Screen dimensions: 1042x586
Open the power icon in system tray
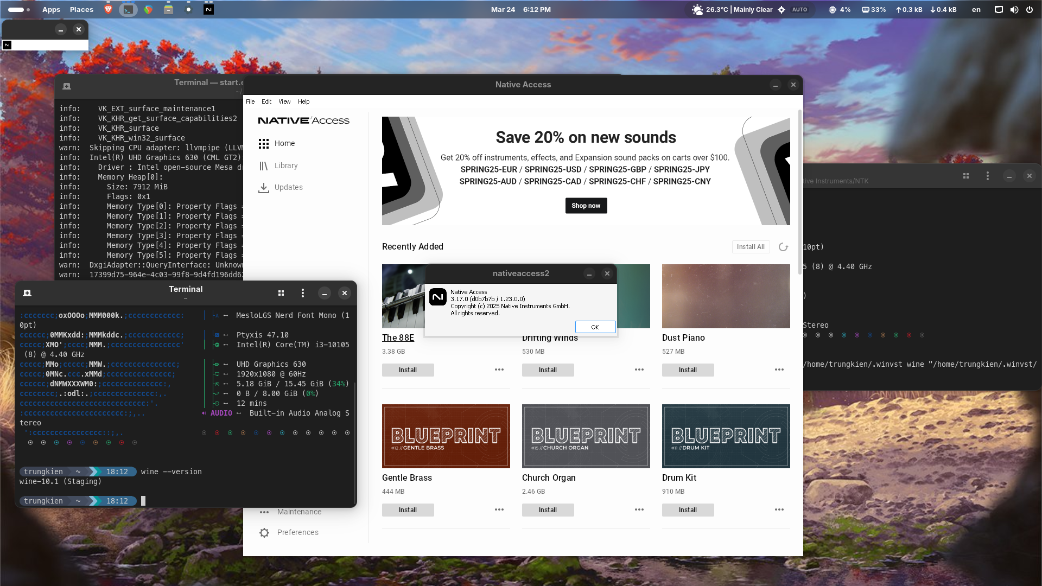point(1029,9)
